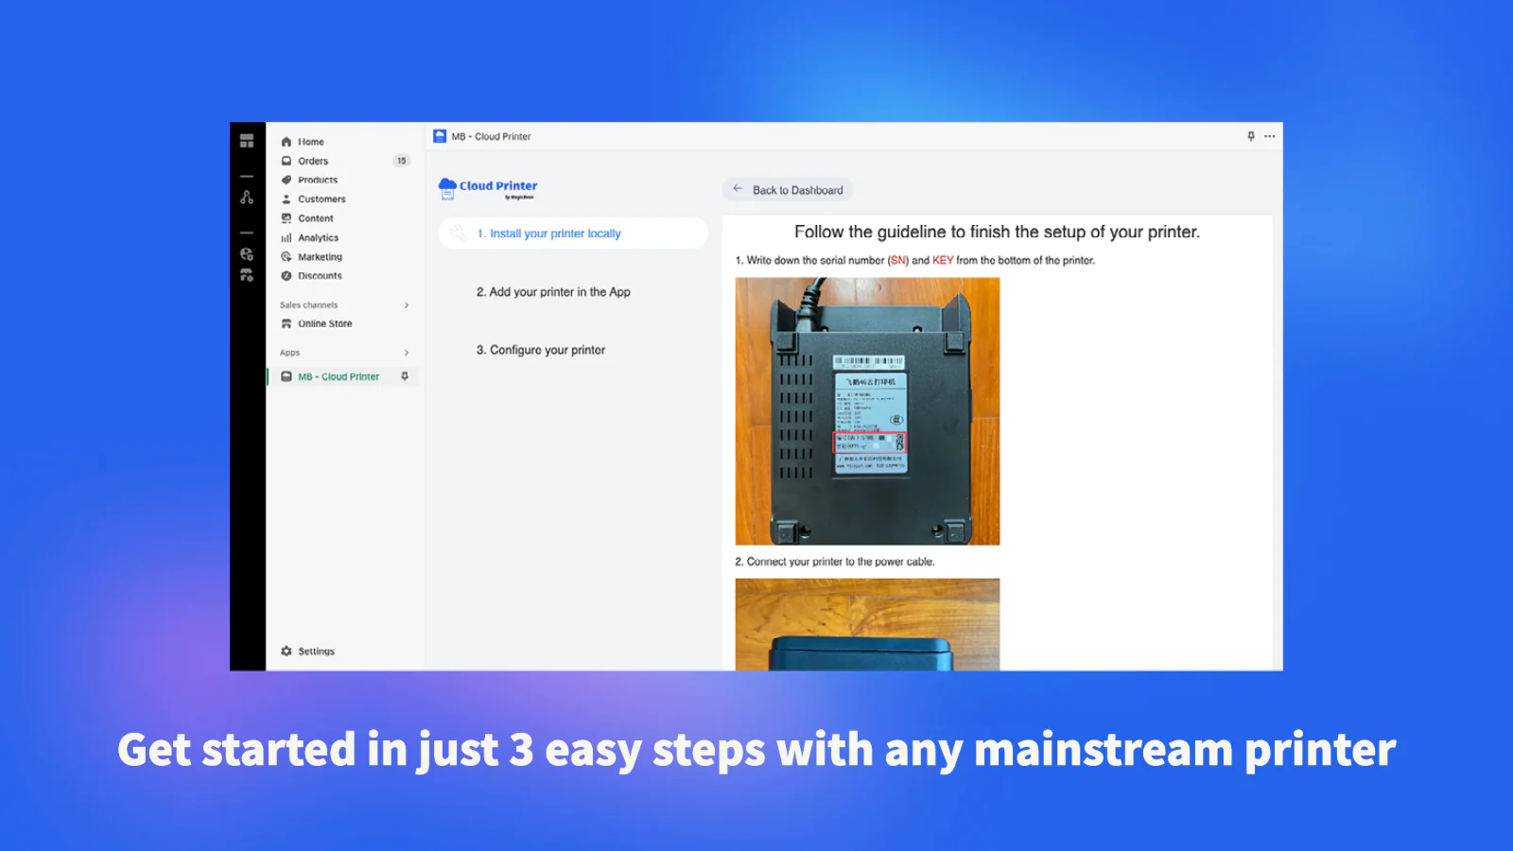
Task: Select step 2 Add your printer in the App
Action: pos(553,292)
